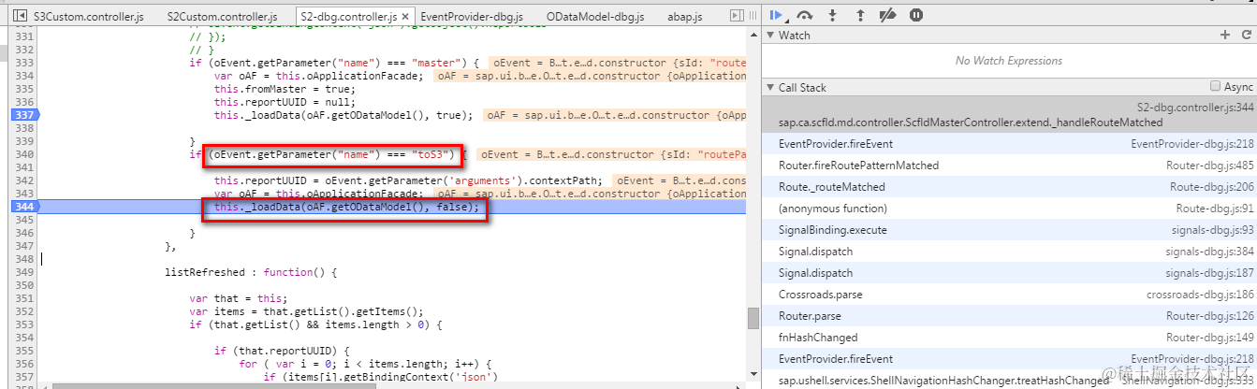Click the "No Watch Expressions" text
The height and width of the screenshot is (389, 1257).
coord(1009,61)
